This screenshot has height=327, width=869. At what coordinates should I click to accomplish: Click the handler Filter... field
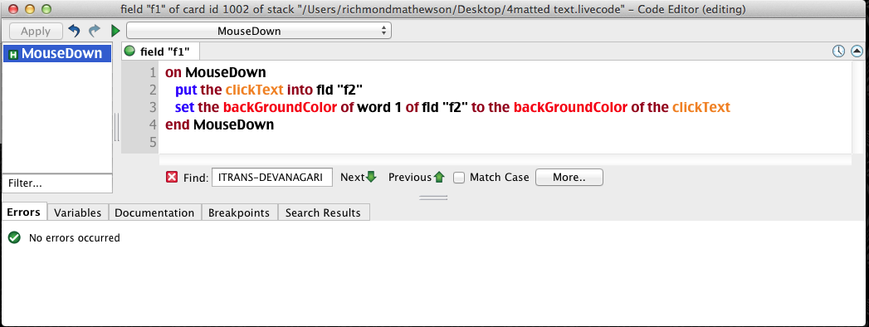(57, 183)
